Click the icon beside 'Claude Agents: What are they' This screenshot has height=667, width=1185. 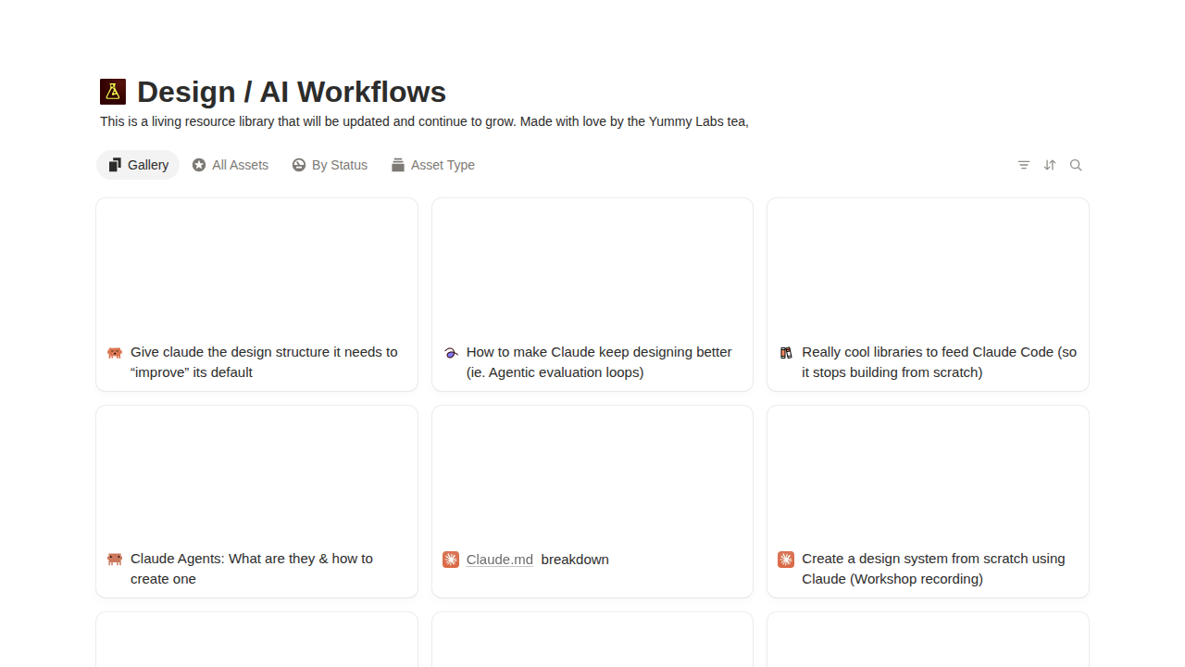coord(115,560)
